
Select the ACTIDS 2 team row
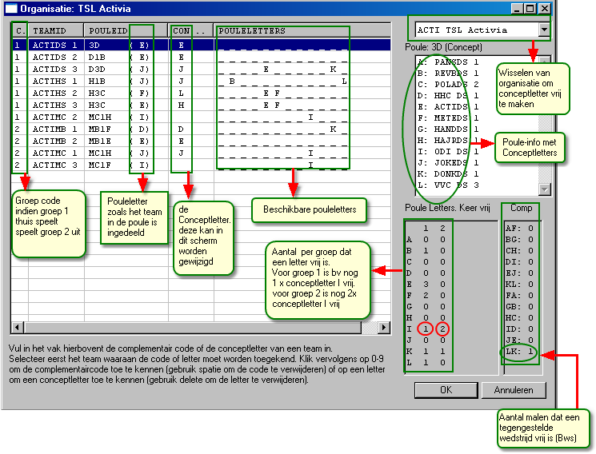click(201, 58)
